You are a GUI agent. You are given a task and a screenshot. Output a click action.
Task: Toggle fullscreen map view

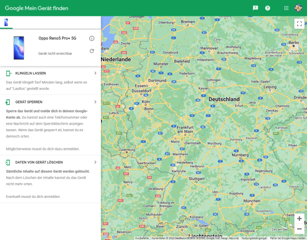pos(299,24)
